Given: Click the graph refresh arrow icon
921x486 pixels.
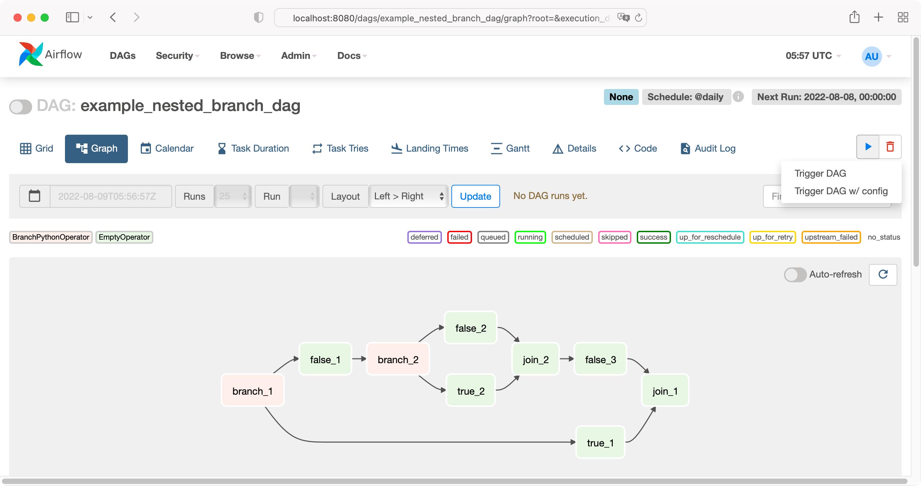Looking at the screenshot, I should coord(883,274).
